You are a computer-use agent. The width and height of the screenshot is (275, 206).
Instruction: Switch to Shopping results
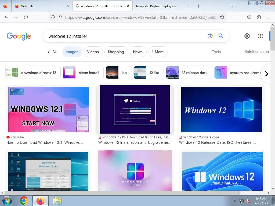click(x=116, y=52)
